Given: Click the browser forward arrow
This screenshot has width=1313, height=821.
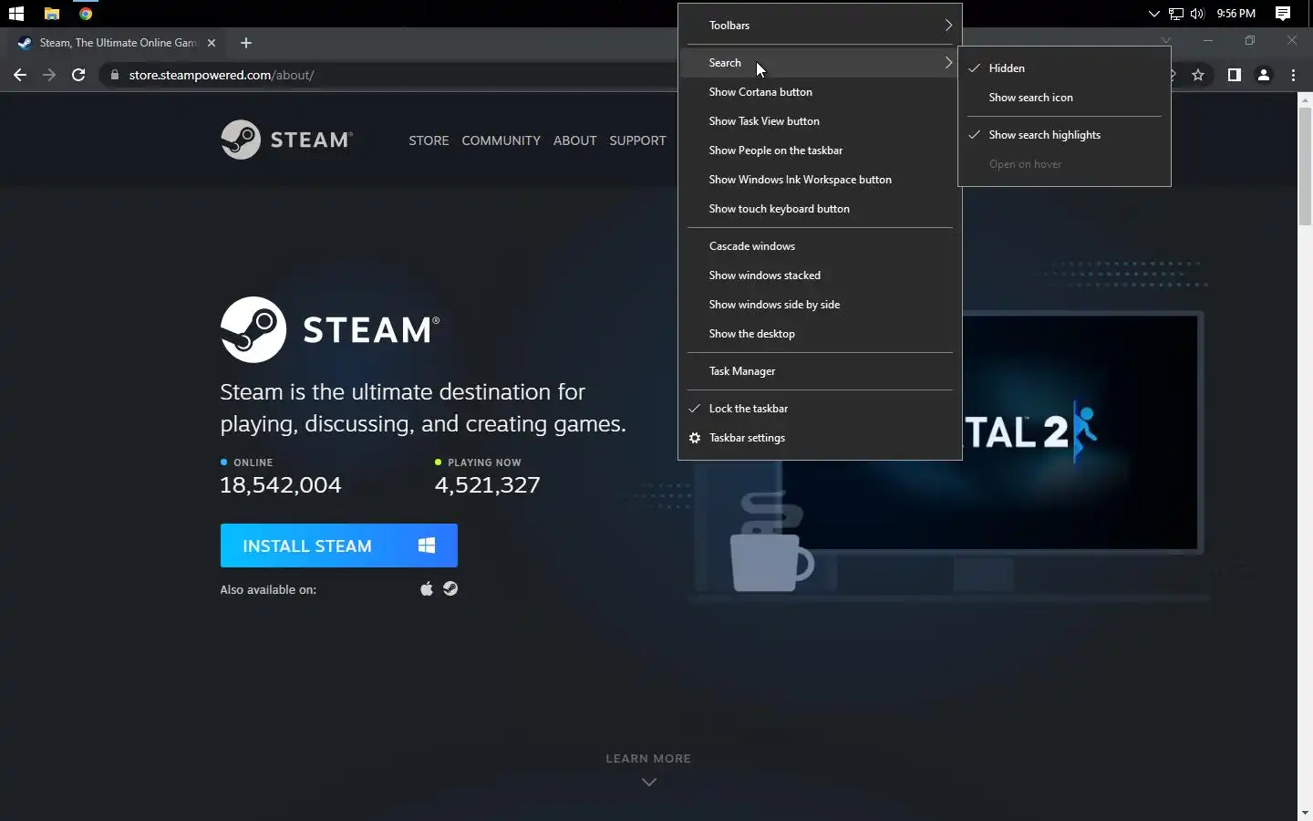Looking at the screenshot, I should pos(49,75).
